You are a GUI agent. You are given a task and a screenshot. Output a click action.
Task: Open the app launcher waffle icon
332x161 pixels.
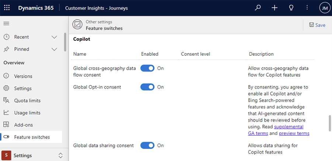(x=7, y=8)
